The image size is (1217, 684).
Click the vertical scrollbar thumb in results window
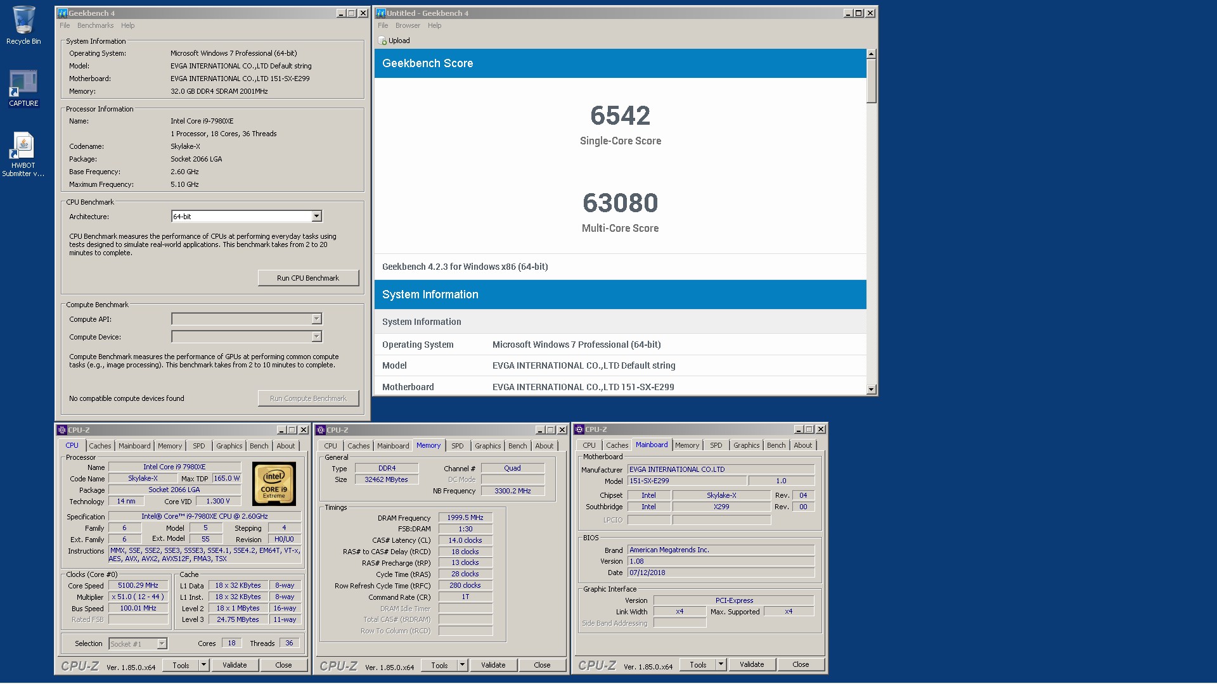(872, 81)
